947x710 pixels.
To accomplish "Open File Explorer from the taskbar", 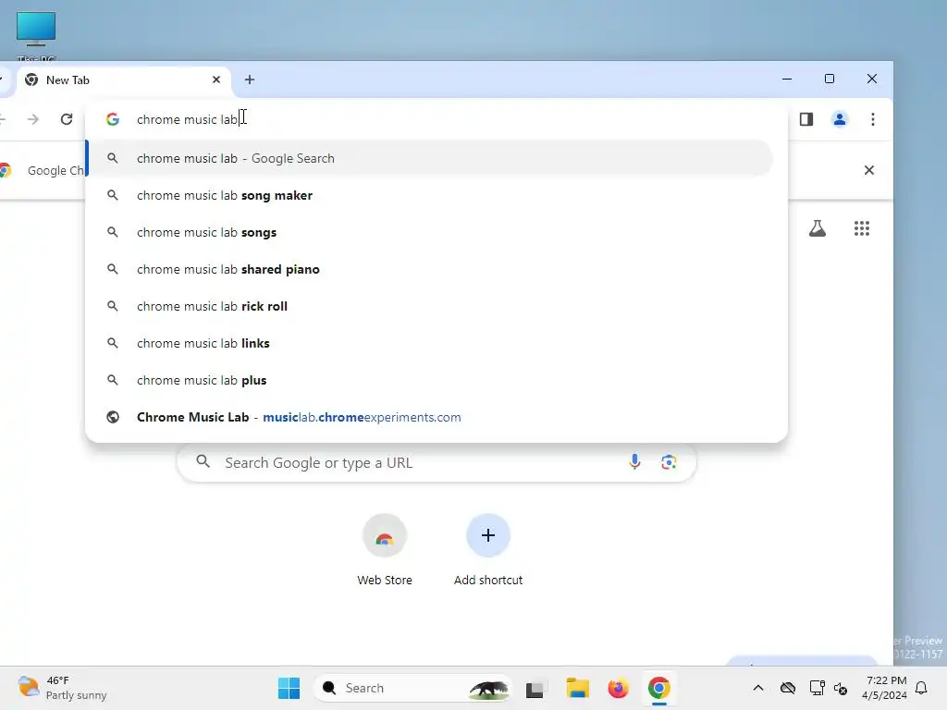I will point(577,688).
